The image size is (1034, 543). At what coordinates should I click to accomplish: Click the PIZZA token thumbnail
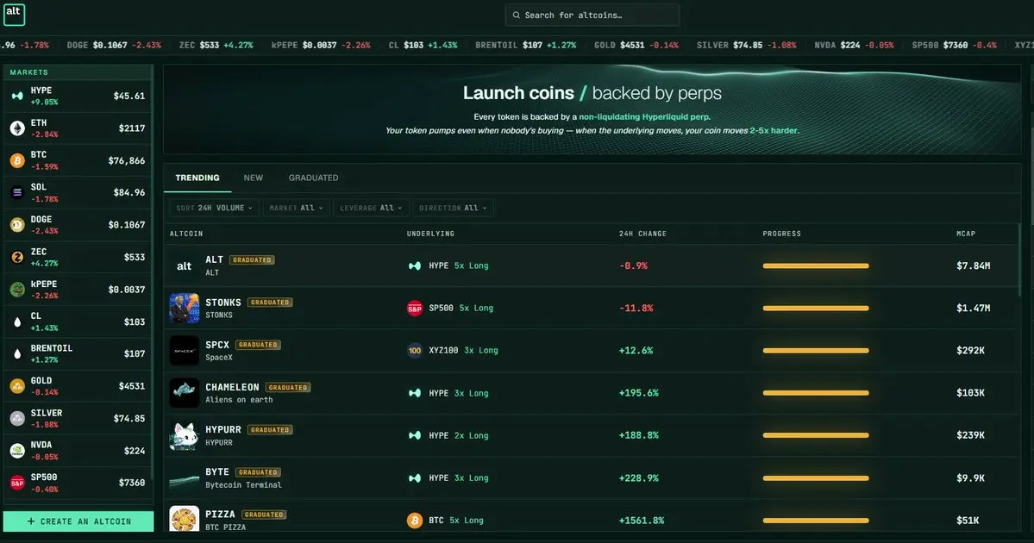(x=184, y=520)
